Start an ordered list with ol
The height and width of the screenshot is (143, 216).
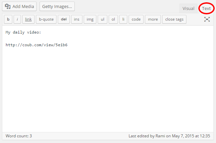pos(113,19)
